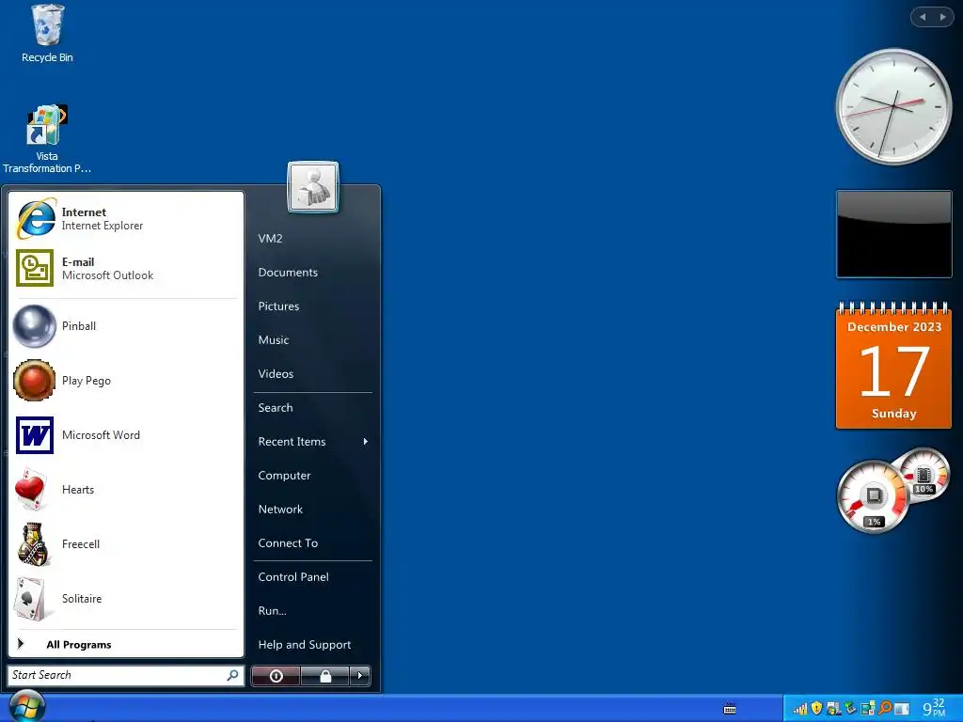963x722 pixels.
Task: Click the Start orb button
Action: point(26,706)
